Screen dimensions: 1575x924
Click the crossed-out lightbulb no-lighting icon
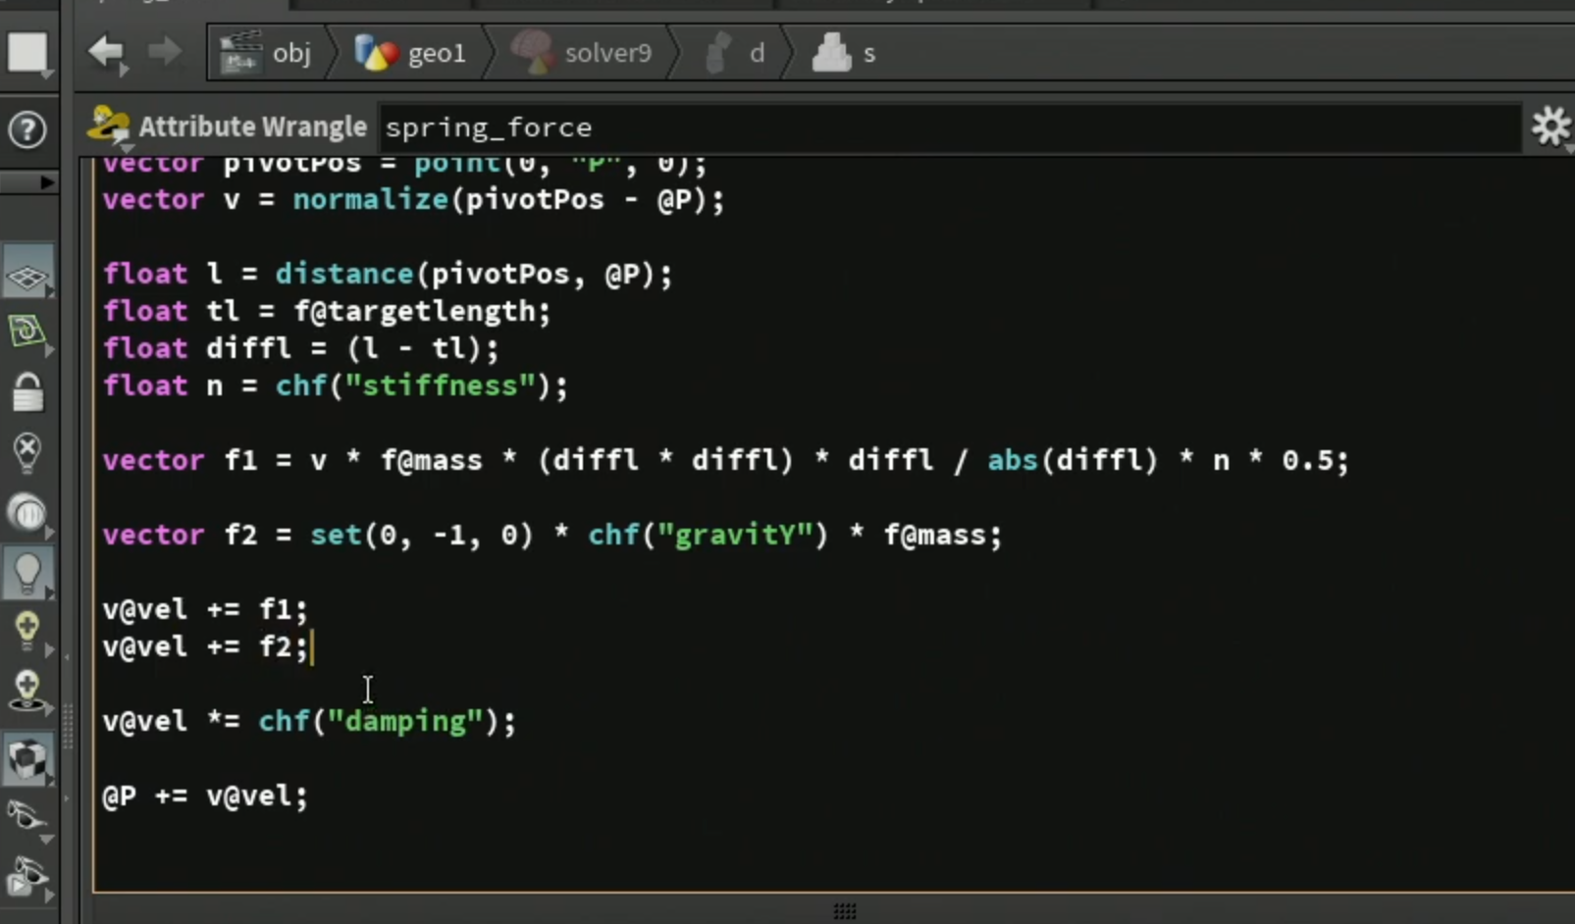click(27, 452)
